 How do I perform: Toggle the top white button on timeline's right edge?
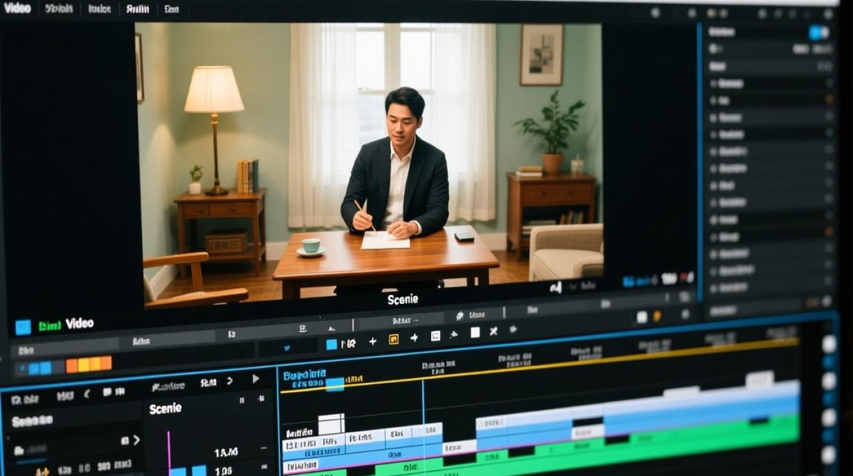(x=829, y=343)
